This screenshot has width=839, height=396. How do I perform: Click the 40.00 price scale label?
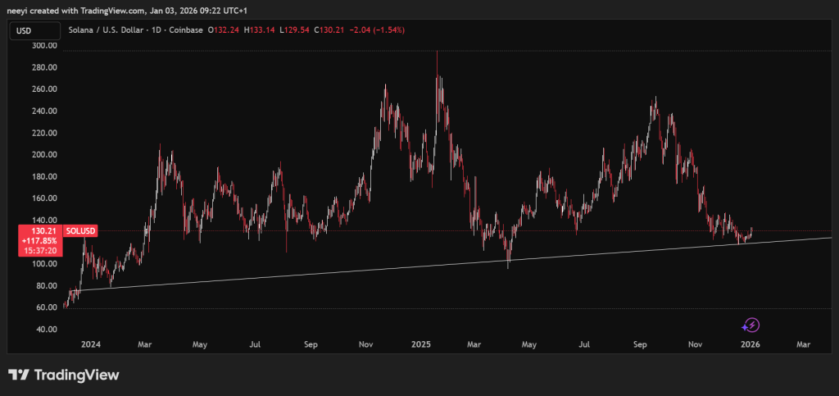pos(45,329)
